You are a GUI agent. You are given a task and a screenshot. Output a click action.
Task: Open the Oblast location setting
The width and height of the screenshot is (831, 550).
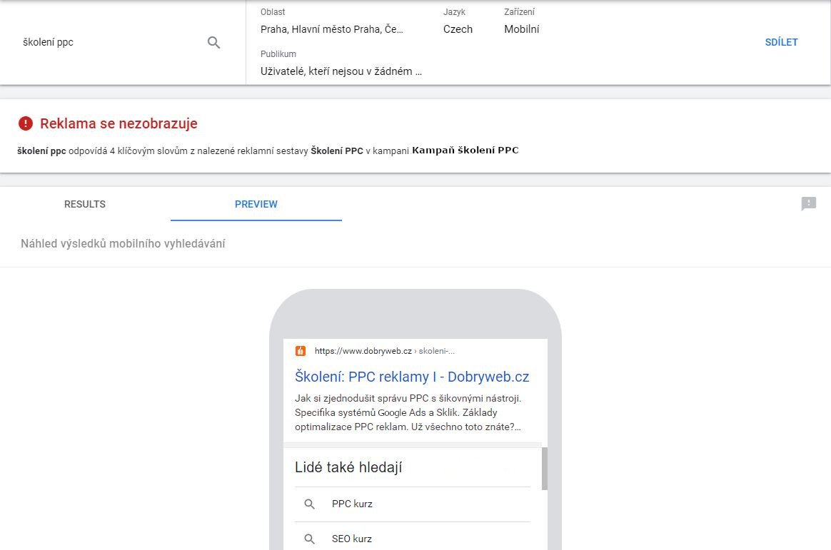(332, 21)
